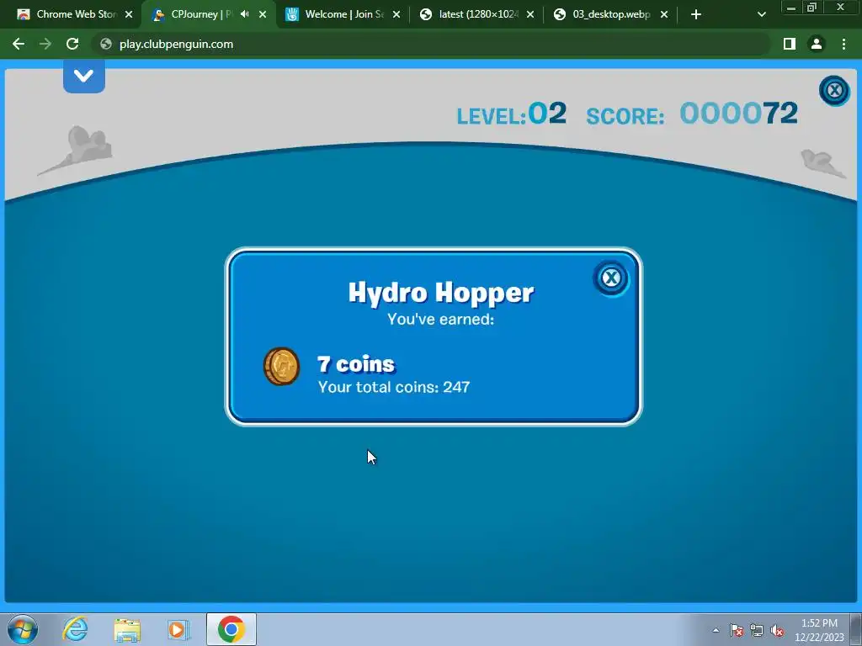Exit the game with top-right X
862x646 pixels.
(x=834, y=90)
